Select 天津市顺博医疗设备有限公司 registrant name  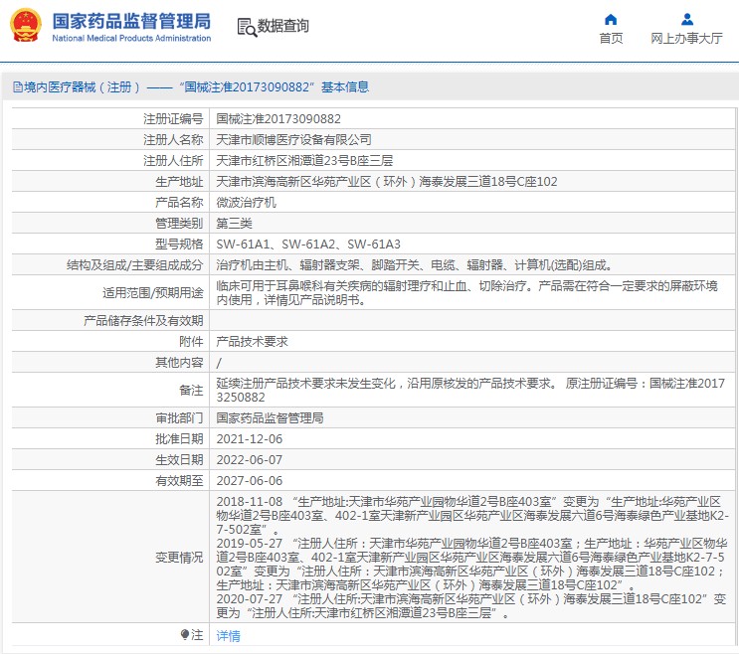(x=293, y=139)
